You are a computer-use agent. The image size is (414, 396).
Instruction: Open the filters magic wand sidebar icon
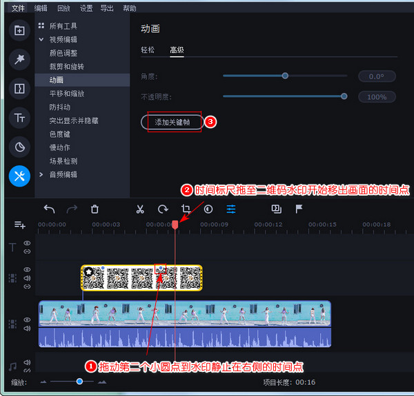point(19,59)
